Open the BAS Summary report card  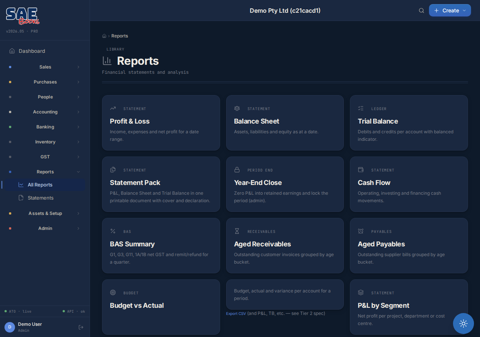point(161,246)
